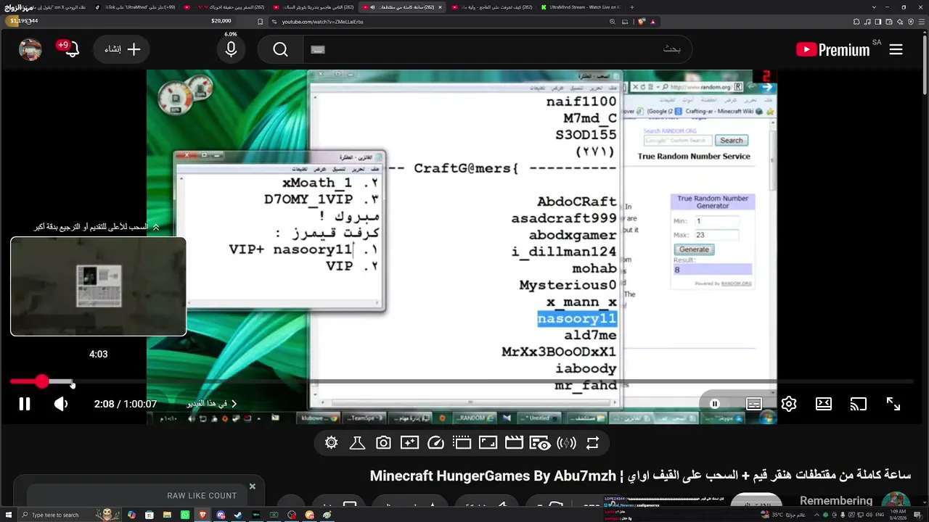Open the playback speed gauge icon

(x=435, y=443)
